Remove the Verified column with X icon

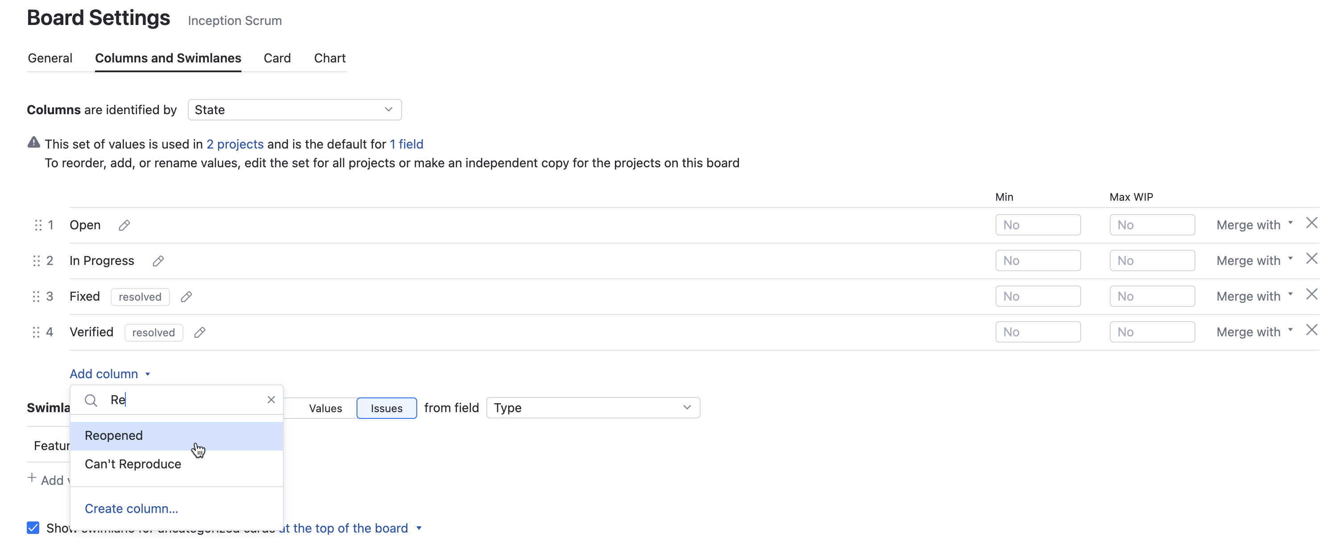[x=1312, y=330]
